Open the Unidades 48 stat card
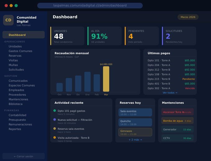 (67, 36)
